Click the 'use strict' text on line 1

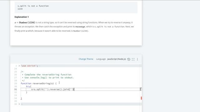click(29, 66)
